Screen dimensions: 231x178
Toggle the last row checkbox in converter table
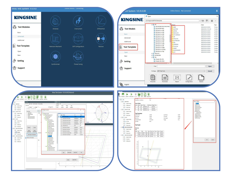pos(62,135)
